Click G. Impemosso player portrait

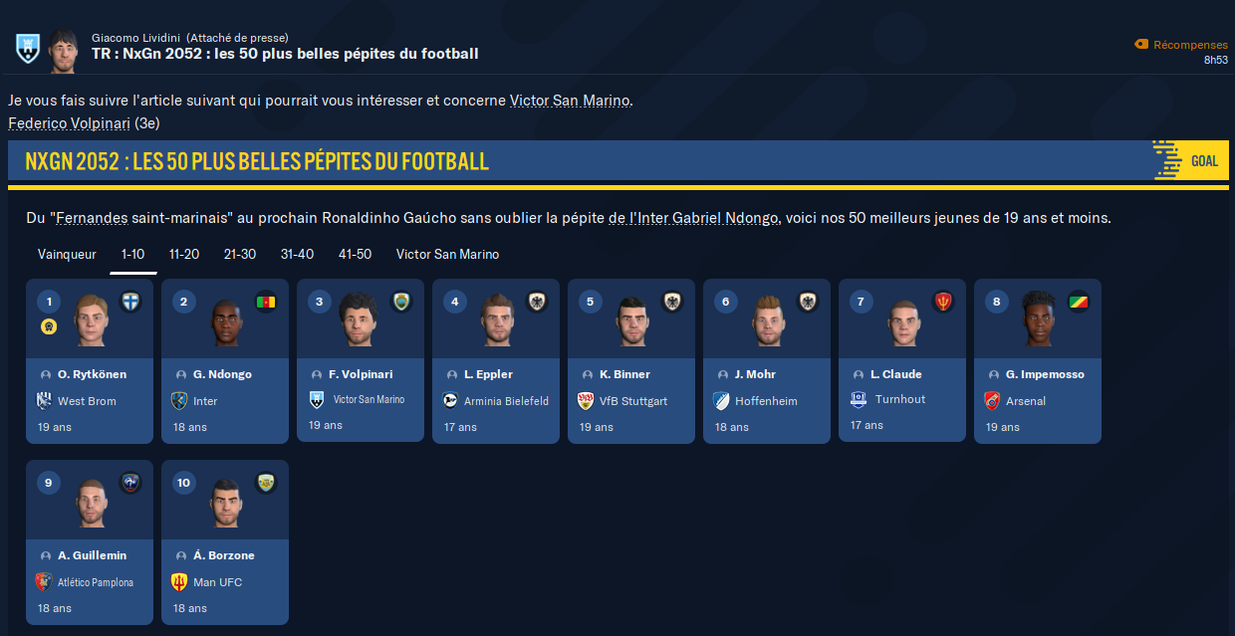tap(1038, 318)
